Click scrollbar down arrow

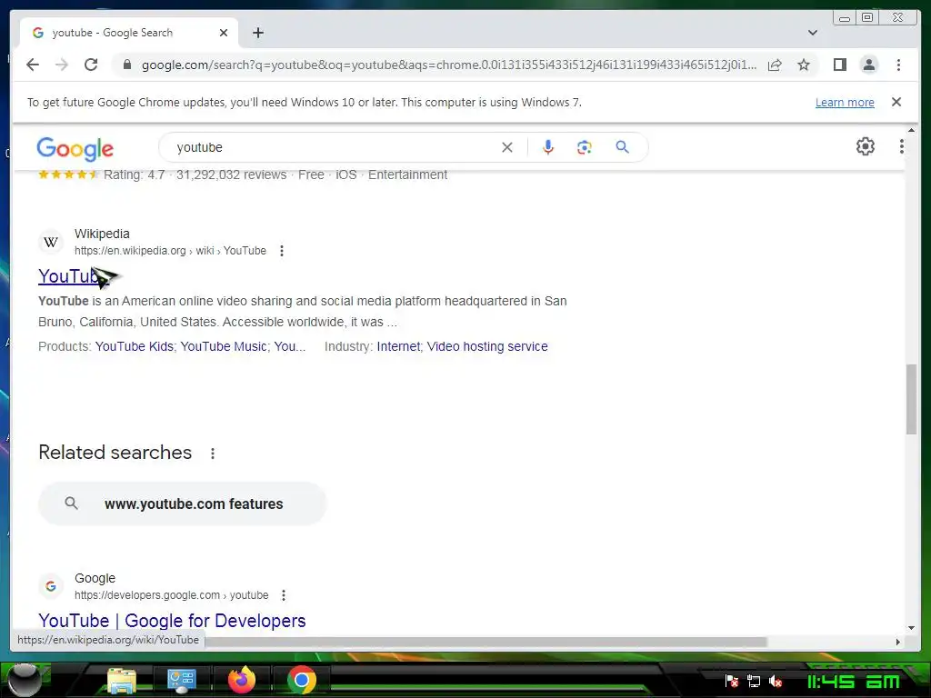911,628
